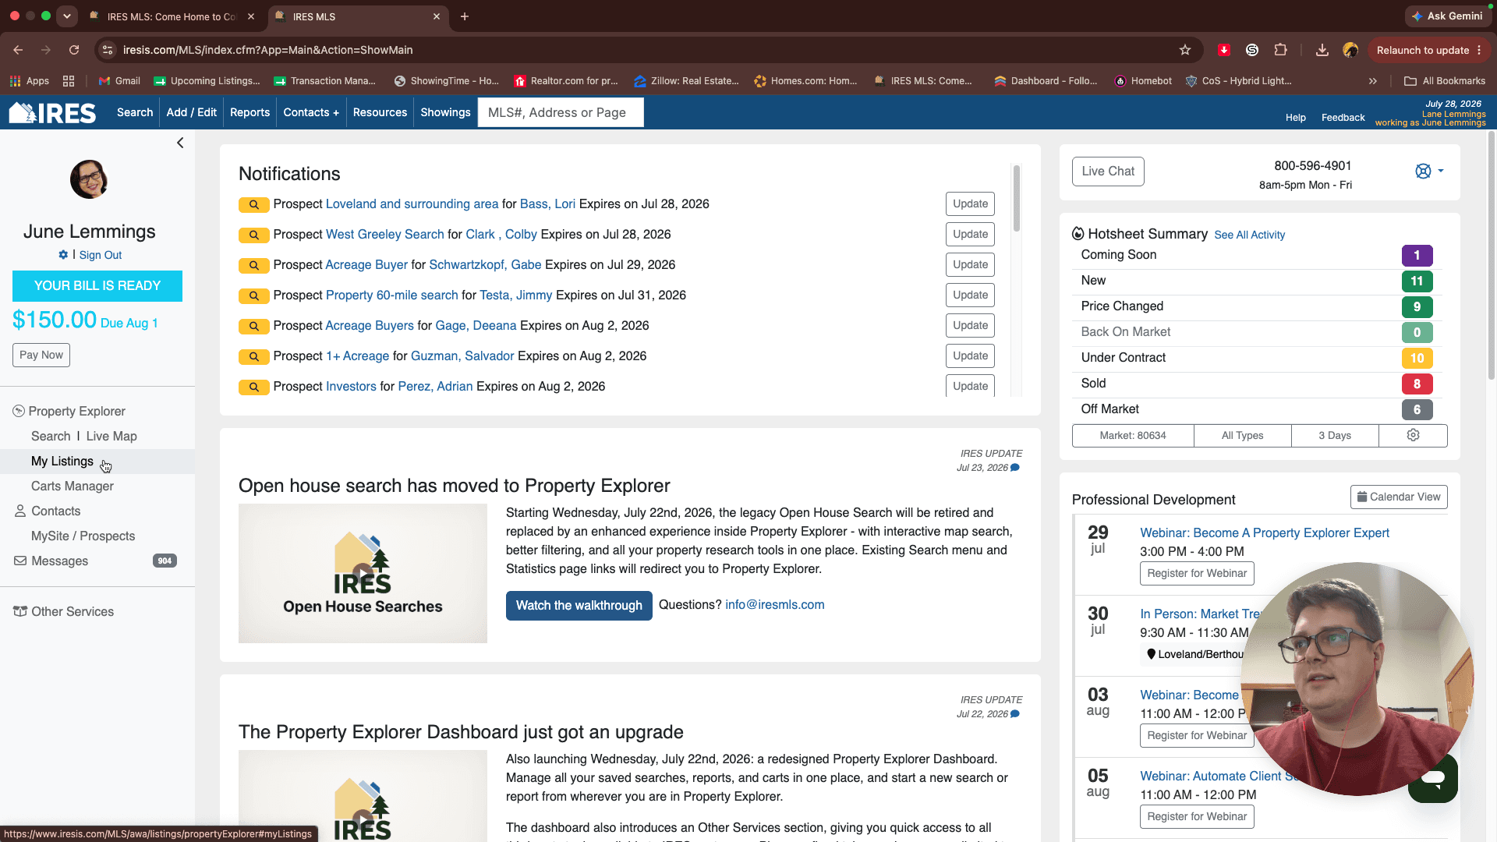Open the chat bubble widget

point(1433,777)
